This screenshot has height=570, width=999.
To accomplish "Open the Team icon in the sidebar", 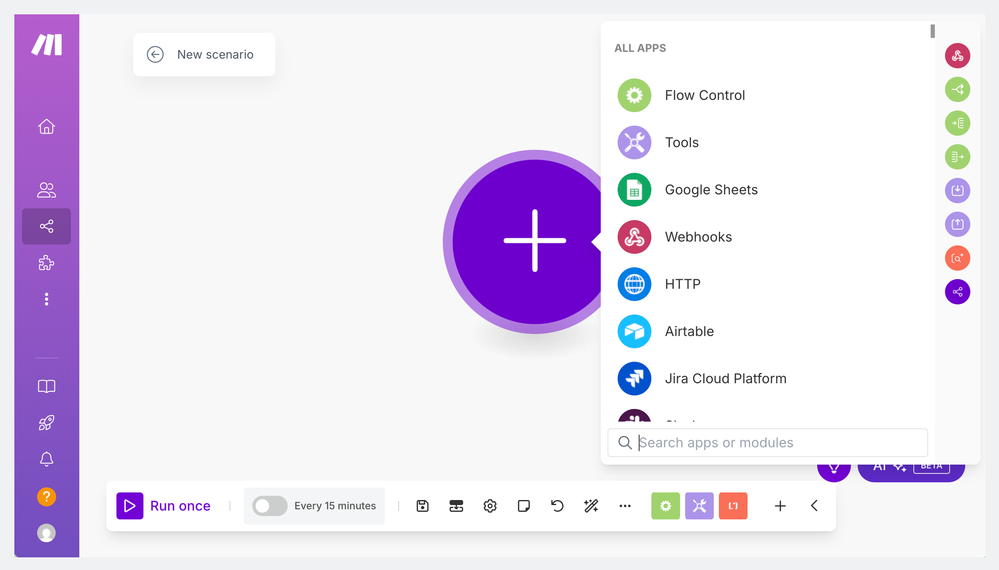I will (46, 190).
